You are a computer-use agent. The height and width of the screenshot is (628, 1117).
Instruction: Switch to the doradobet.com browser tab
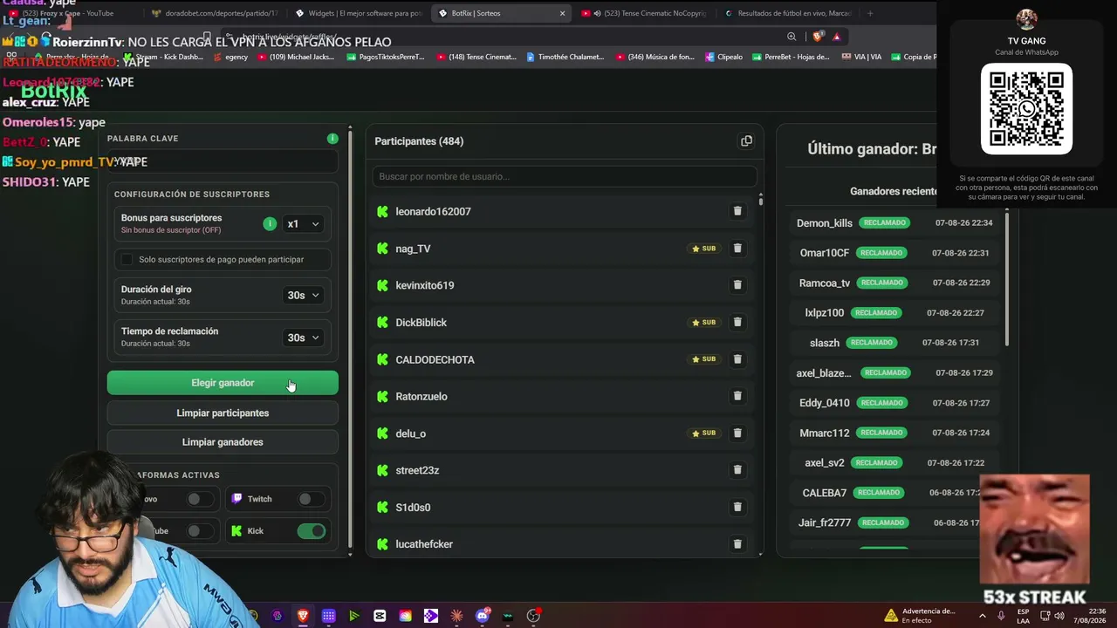(214, 13)
